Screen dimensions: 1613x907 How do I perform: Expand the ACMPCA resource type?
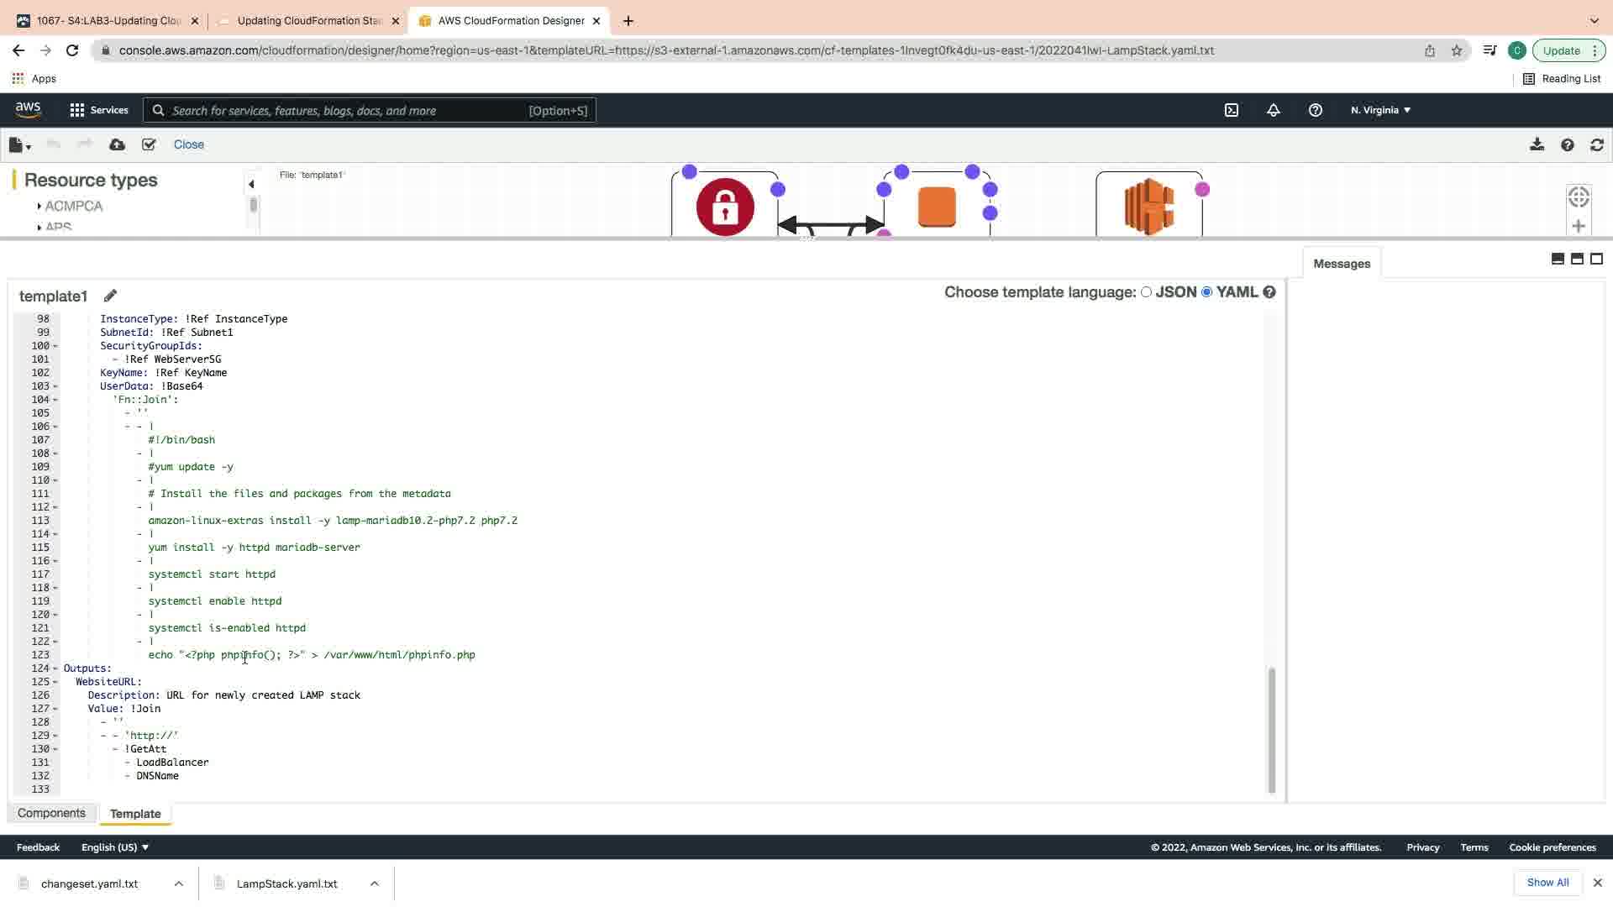(x=39, y=206)
